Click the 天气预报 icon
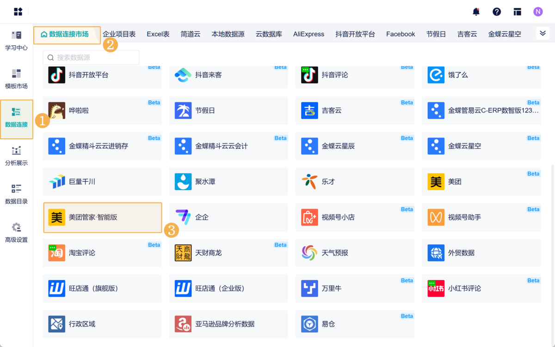555x347 pixels. tap(309, 253)
